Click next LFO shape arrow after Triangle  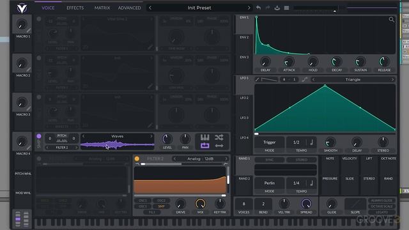[392, 79]
